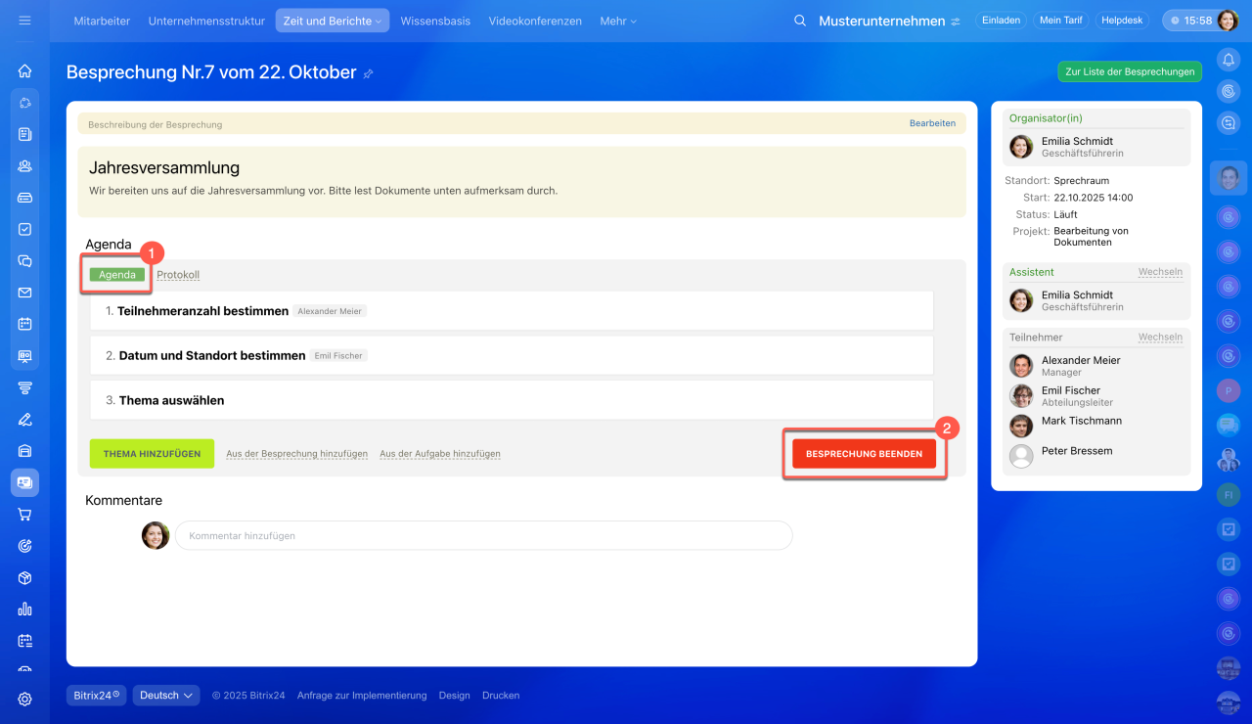The height and width of the screenshot is (724, 1252).
Task: Open the Helpdesk button
Action: (1122, 21)
